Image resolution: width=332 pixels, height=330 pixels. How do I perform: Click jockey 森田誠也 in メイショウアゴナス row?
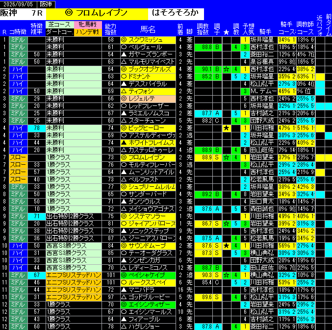click(264, 209)
